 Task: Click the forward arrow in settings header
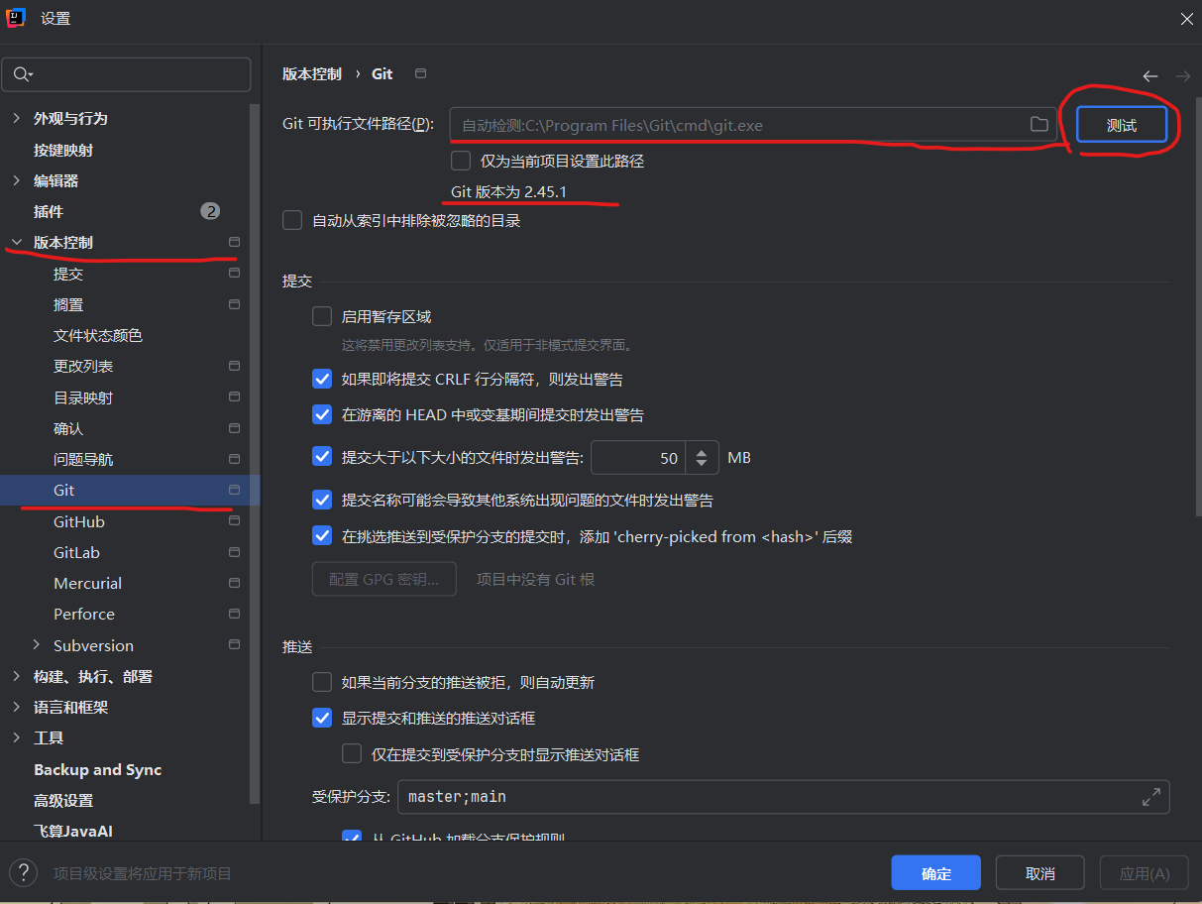1182,76
